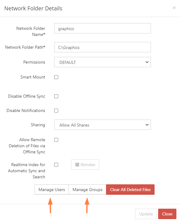Click the Update button
The width and height of the screenshot is (180, 223).
point(146,214)
